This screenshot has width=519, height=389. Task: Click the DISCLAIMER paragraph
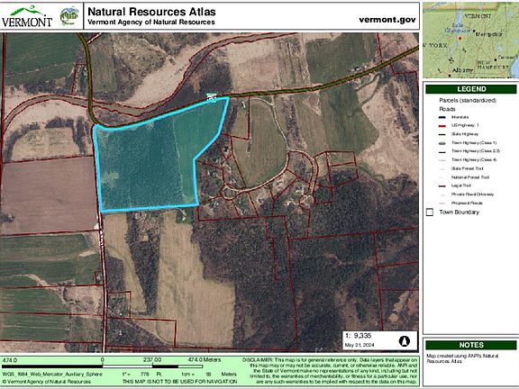point(330,371)
